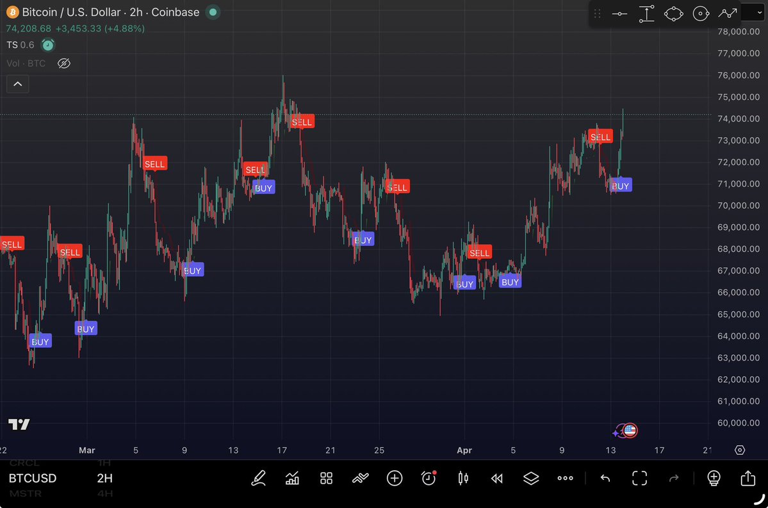Click the 74,208.68 price value

click(x=28, y=28)
